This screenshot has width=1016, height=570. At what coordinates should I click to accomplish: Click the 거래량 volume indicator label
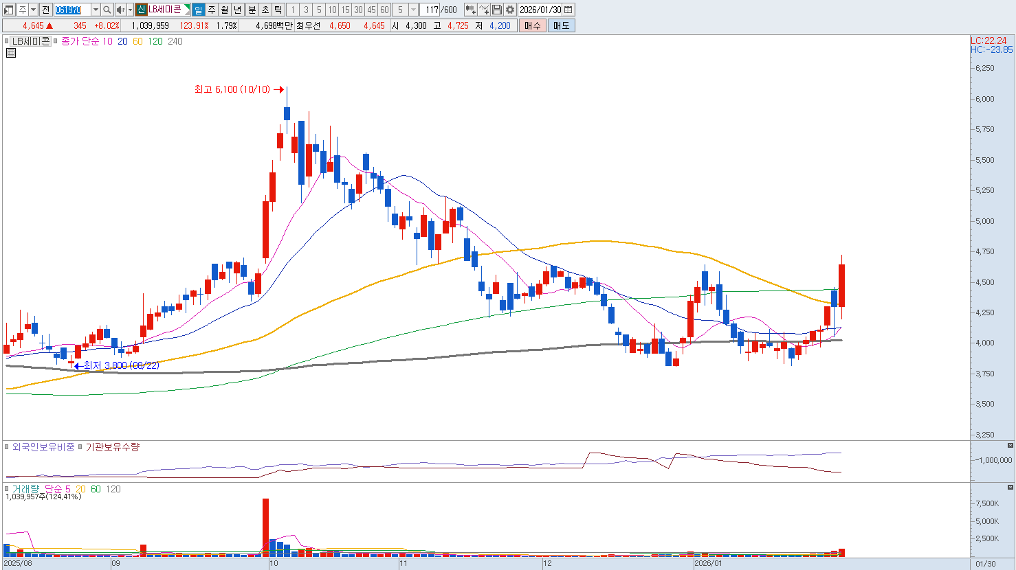[x=25, y=489]
